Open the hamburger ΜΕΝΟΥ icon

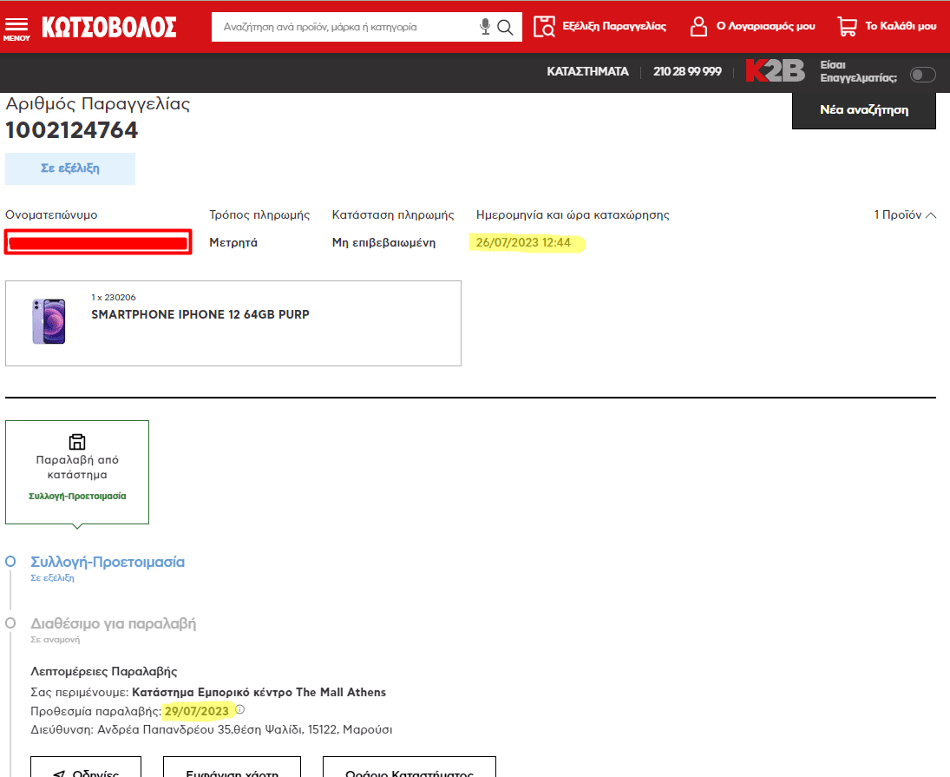click(x=16, y=28)
